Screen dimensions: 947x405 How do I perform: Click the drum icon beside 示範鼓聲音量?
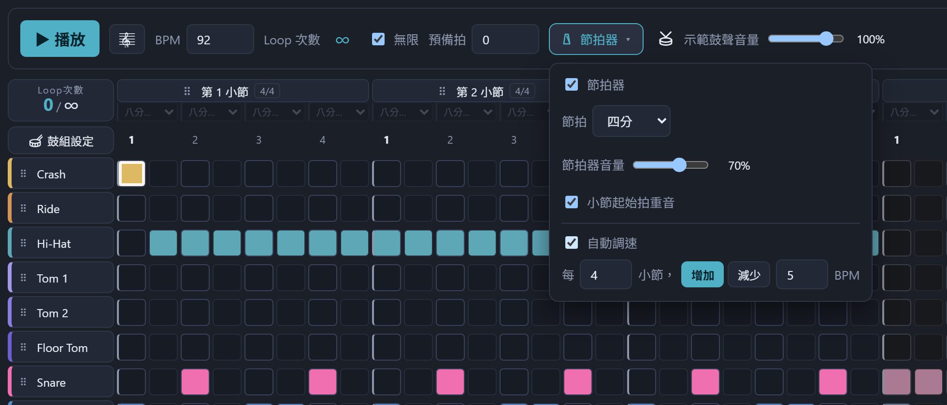click(666, 39)
